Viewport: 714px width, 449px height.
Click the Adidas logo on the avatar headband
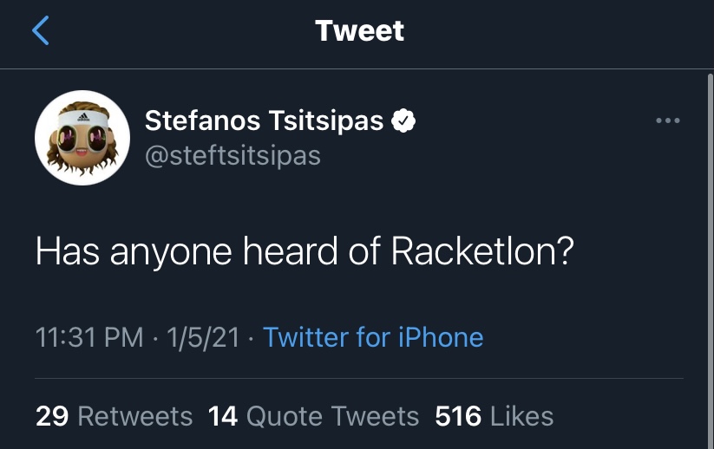82,117
